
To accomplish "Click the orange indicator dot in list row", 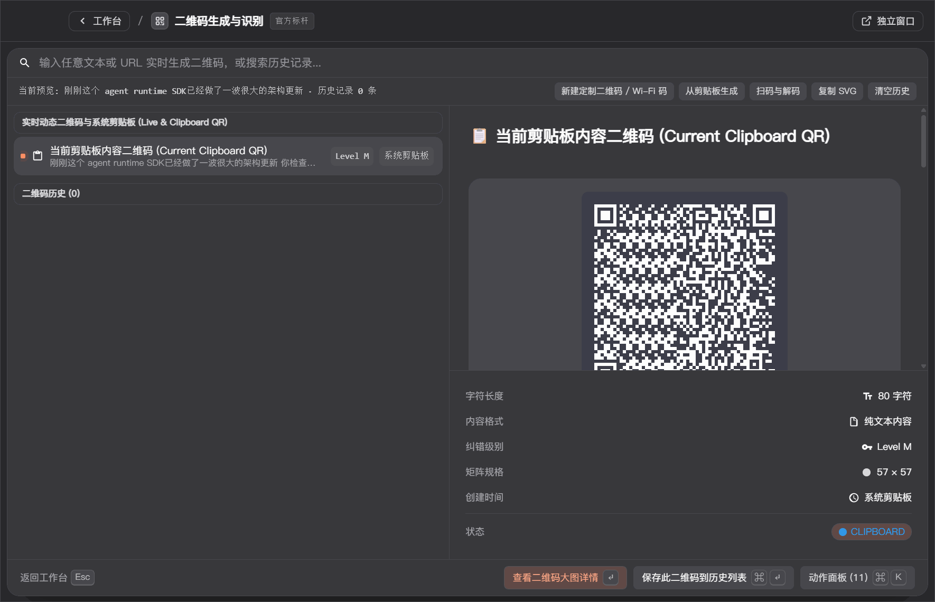I will tap(23, 156).
